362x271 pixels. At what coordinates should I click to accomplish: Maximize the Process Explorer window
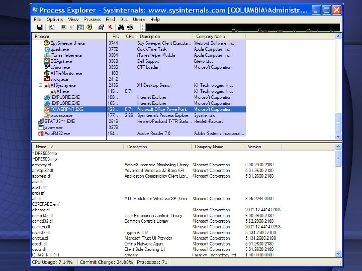point(326,10)
